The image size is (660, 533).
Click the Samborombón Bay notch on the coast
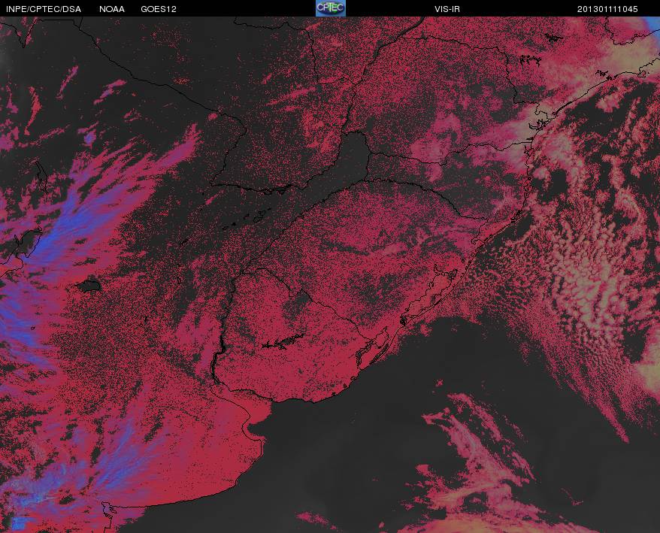(254, 429)
